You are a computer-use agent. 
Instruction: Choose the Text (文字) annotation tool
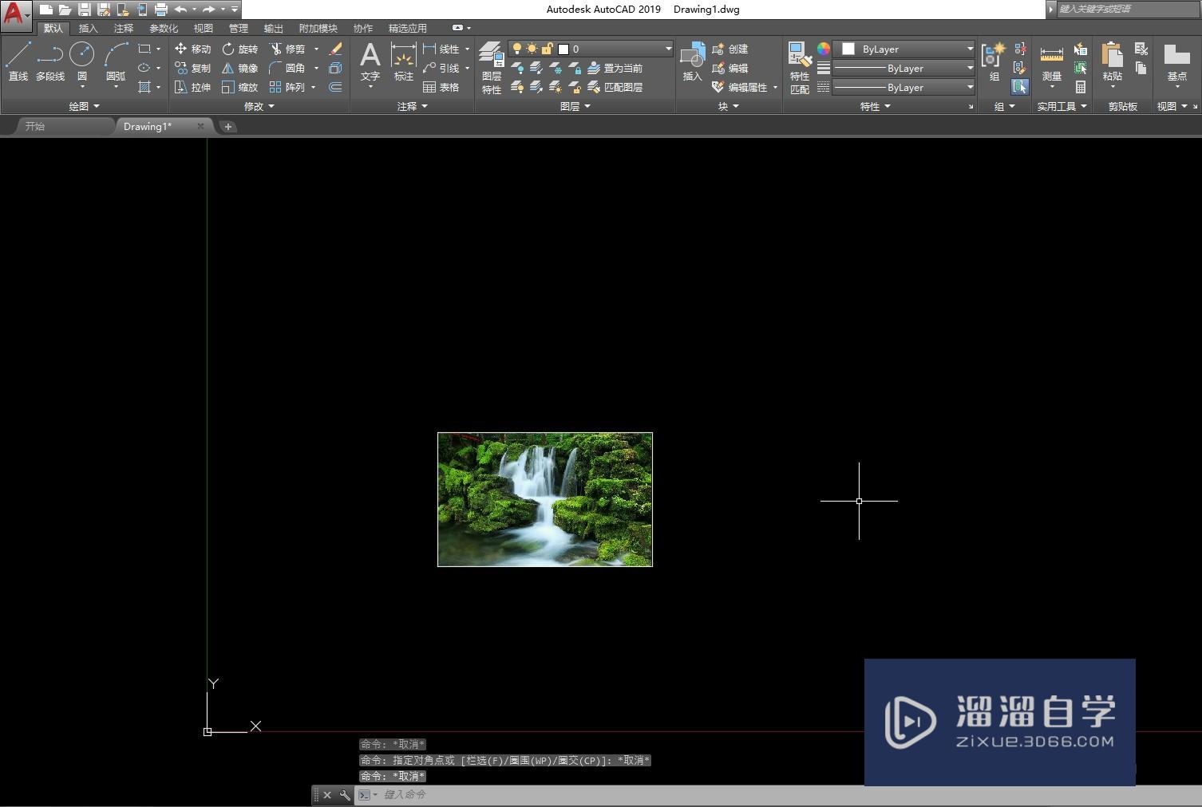pos(370,61)
